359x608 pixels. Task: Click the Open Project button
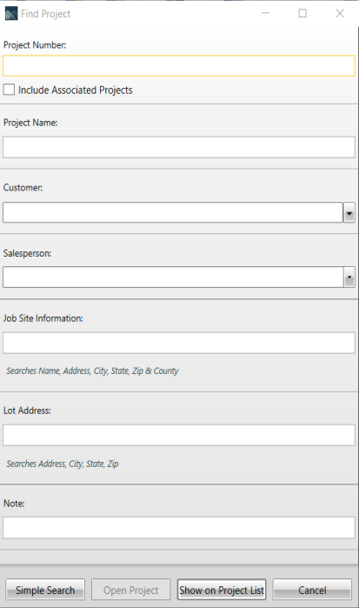tap(131, 590)
